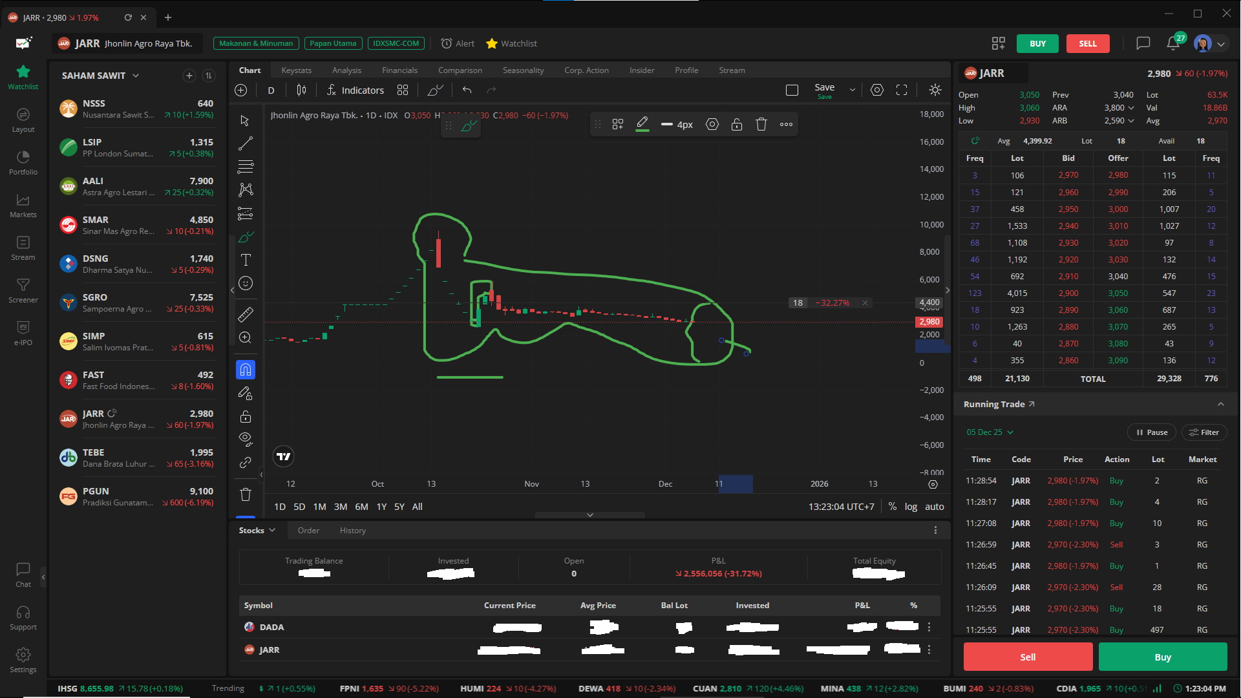1241x698 pixels.
Task: Click the green BUY button in header
Action: pos(1037,44)
